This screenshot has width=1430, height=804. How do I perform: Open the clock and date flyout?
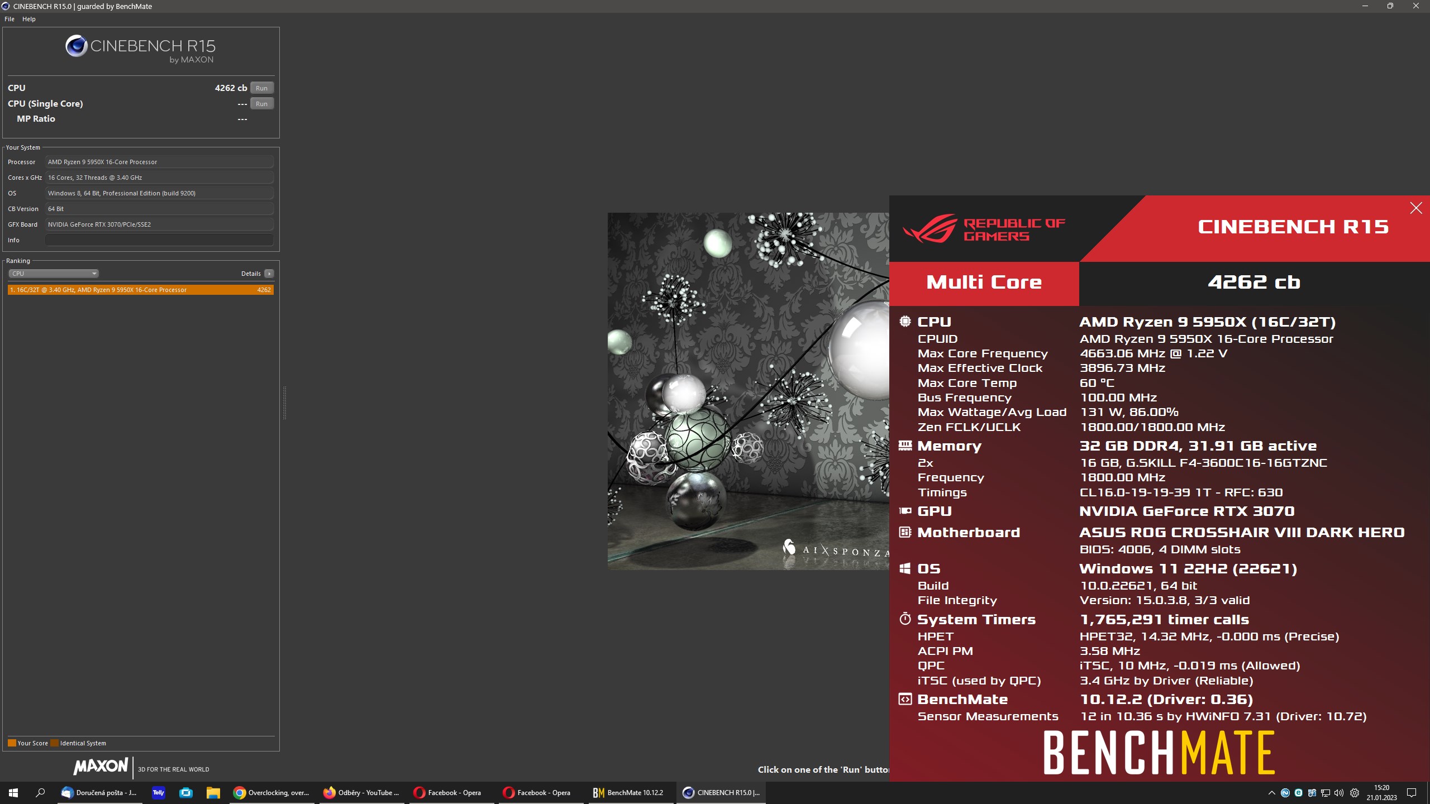[x=1381, y=792]
